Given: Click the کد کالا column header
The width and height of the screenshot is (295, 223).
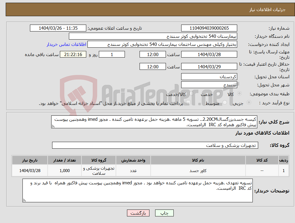Looking at the screenshot, I should pyautogui.click(x=262, y=160).
